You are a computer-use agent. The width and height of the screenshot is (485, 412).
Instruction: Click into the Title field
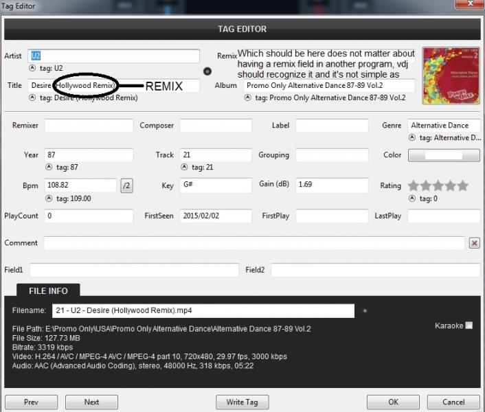pos(113,86)
